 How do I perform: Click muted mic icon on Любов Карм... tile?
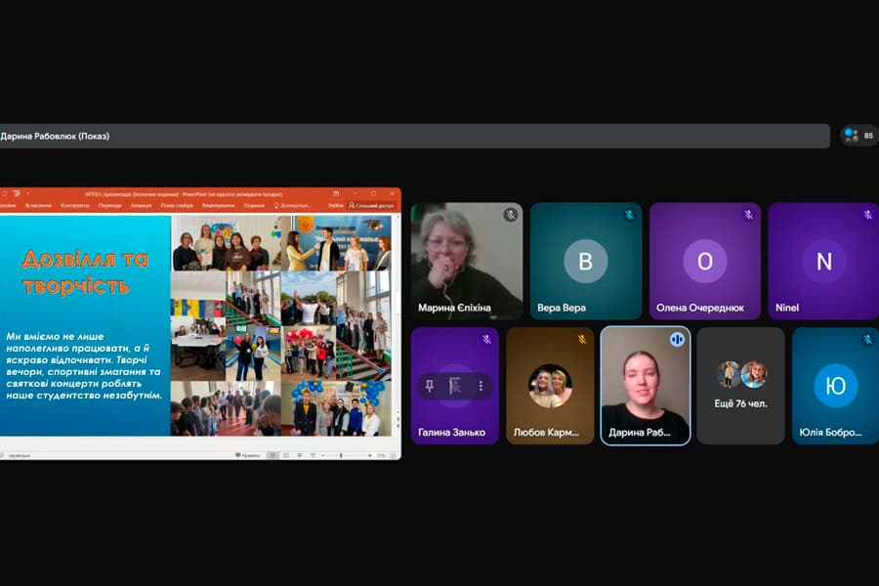(582, 339)
